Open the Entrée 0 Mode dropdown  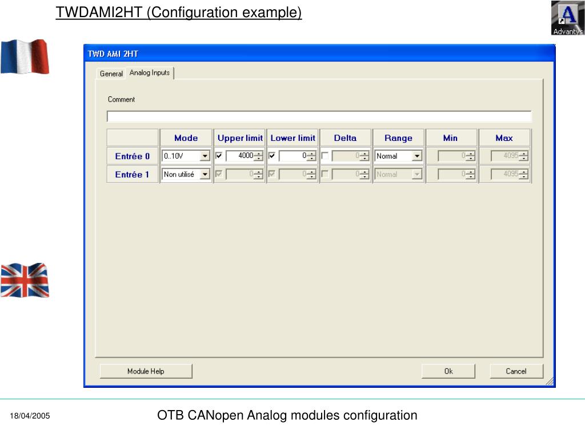click(205, 156)
